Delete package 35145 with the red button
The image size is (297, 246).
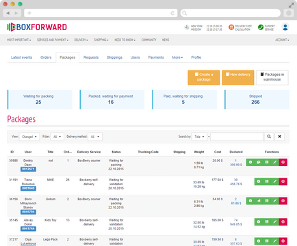[x=283, y=222]
